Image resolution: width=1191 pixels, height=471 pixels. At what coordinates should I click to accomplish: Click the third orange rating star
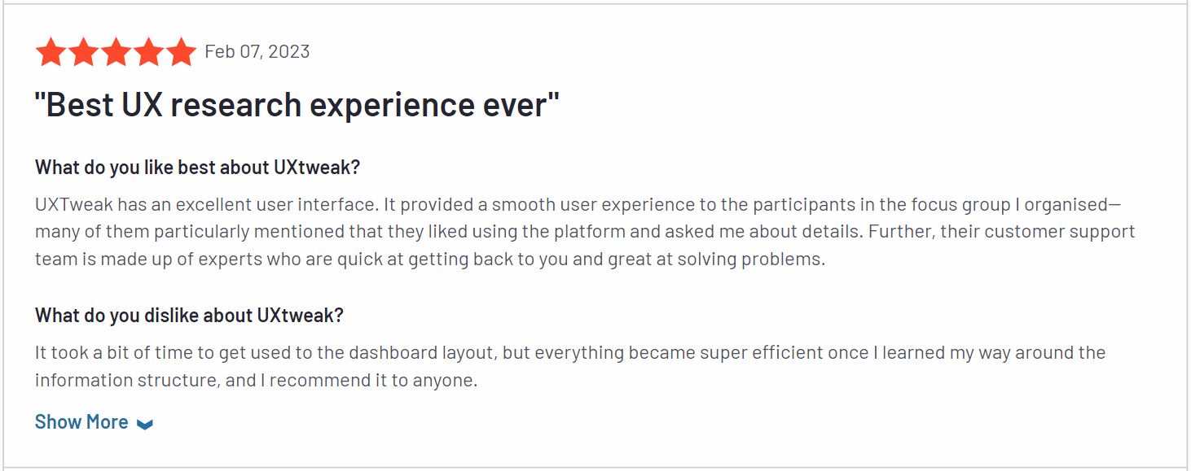point(116,52)
